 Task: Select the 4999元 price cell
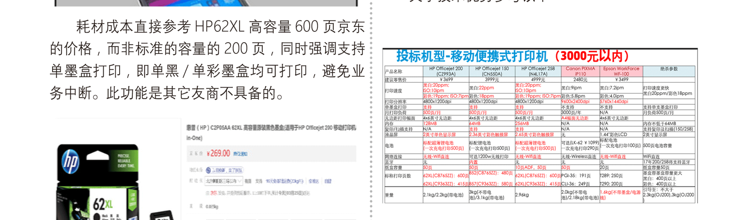coord(538,79)
